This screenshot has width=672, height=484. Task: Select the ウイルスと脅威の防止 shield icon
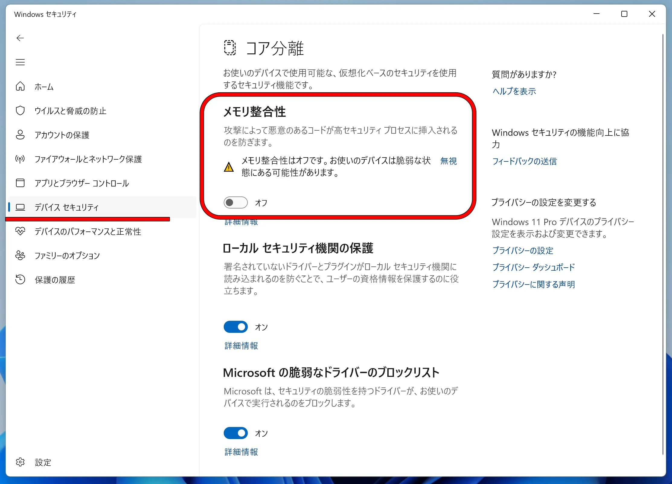point(20,111)
